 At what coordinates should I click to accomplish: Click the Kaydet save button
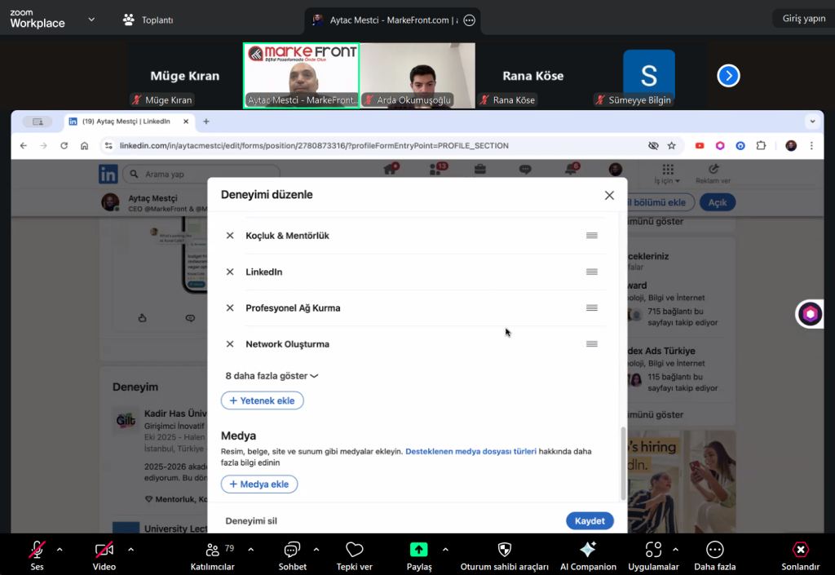pos(589,521)
